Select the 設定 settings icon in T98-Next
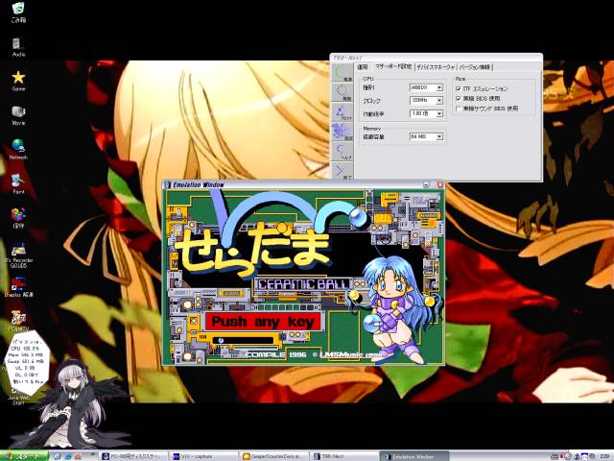Image resolution: width=614 pixels, height=461 pixels. coord(342,132)
